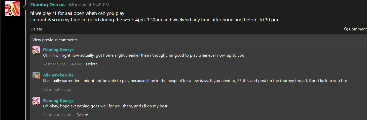Screen dimensions: 367x120
Task: Click the 21 minutes ago timestamp
Action: pyautogui.click(x=57, y=115)
